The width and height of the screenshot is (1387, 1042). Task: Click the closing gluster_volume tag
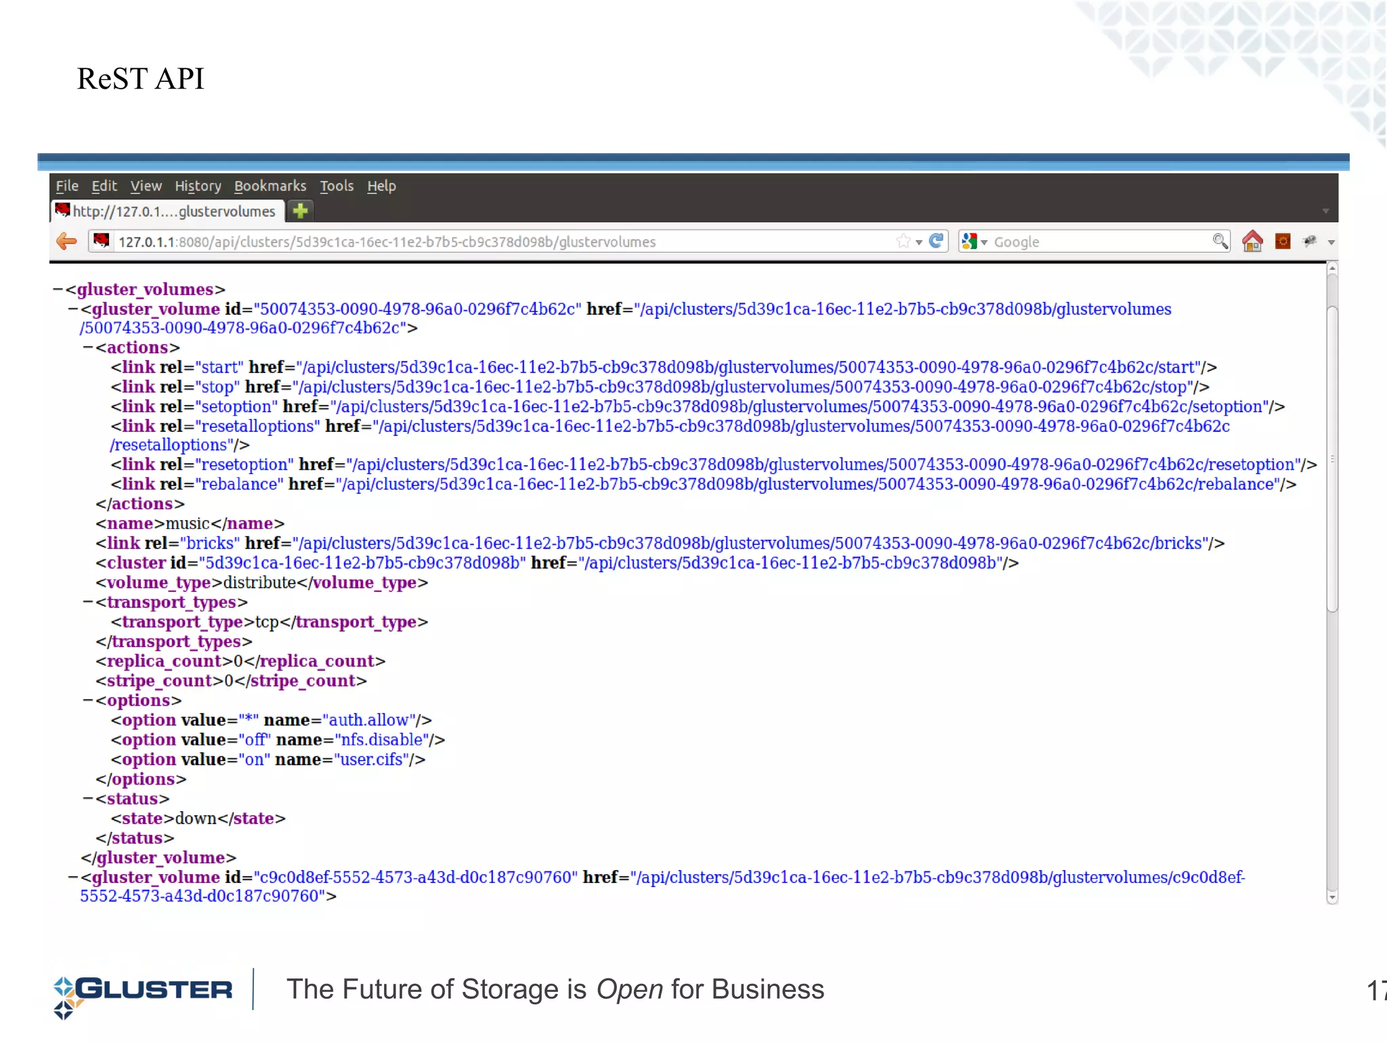[158, 858]
